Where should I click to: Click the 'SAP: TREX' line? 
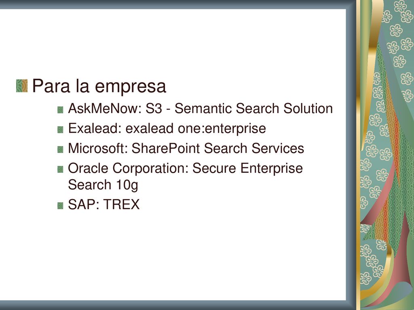pos(104,204)
